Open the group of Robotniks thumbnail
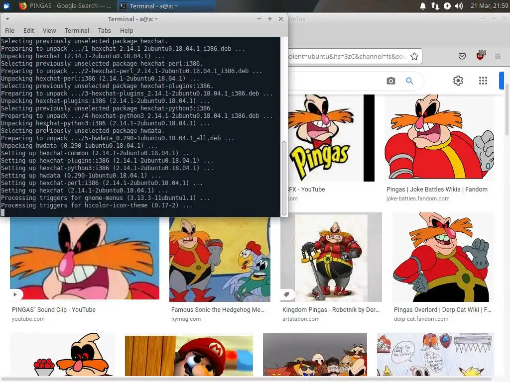This screenshot has height=382, width=510. (x=315, y=354)
